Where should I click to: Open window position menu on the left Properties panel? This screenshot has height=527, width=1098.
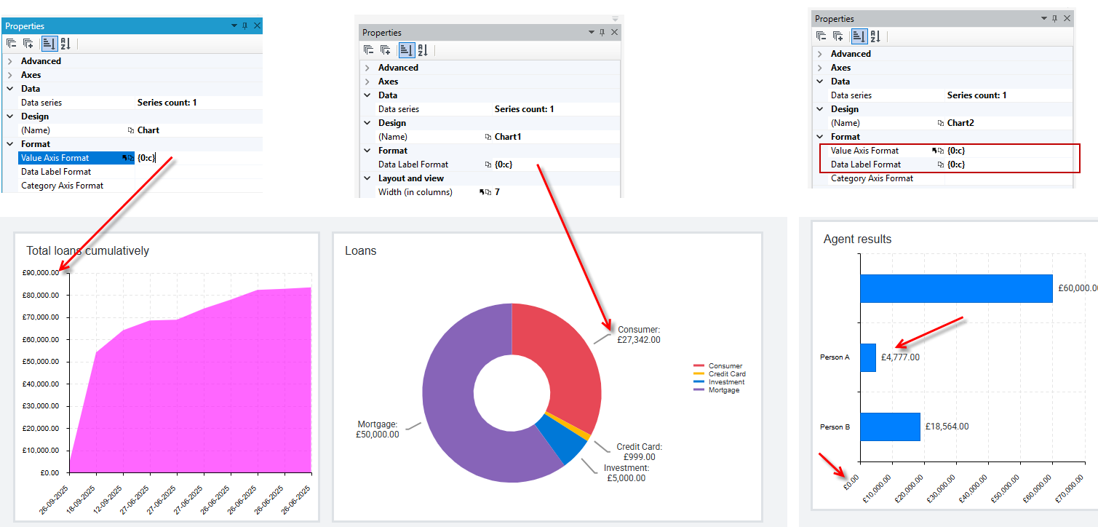pos(234,25)
